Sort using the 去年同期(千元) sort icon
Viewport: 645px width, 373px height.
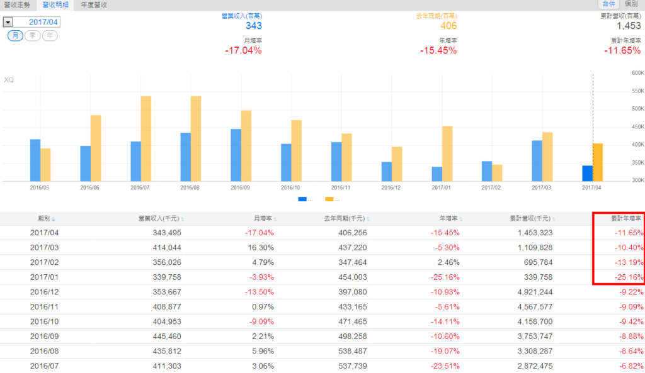tap(368, 220)
